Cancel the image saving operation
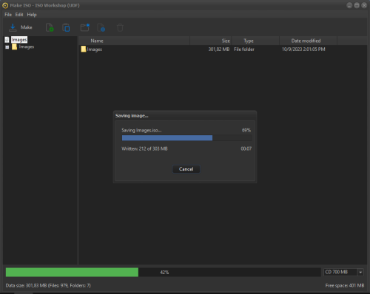This screenshot has height=294, width=370. [186, 169]
